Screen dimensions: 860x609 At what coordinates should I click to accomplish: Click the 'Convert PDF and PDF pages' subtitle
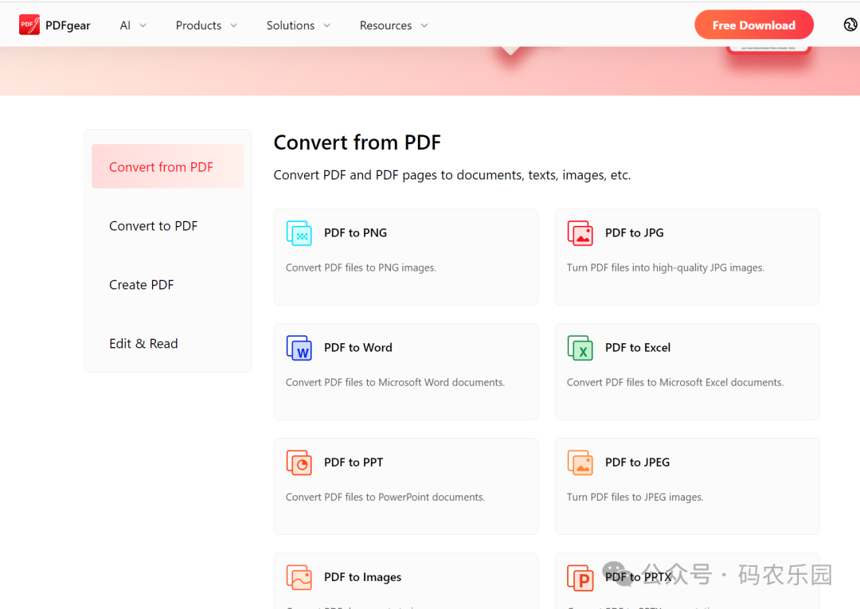(x=452, y=175)
